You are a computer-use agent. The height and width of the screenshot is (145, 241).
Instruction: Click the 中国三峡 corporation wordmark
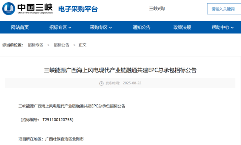click(x=35, y=9)
